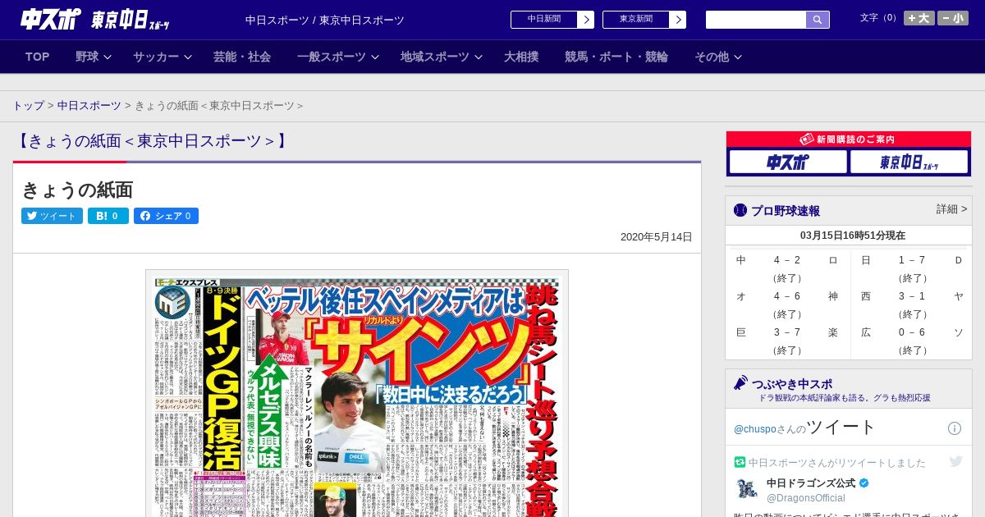Expand 野球 menu
Viewport: 985px width, 517px height.
tap(94, 57)
